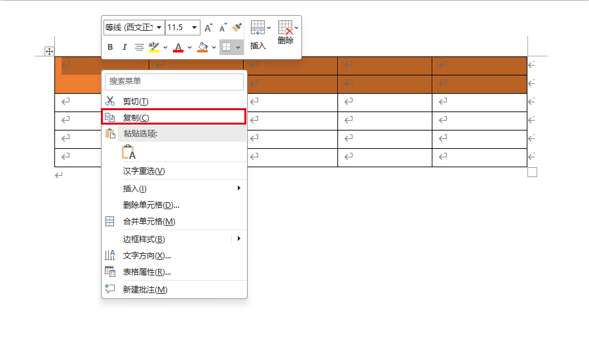Expand the shading color dropdown arrow
The height and width of the screenshot is (343, 589).
pyautogui.click(x=214, y=47)
